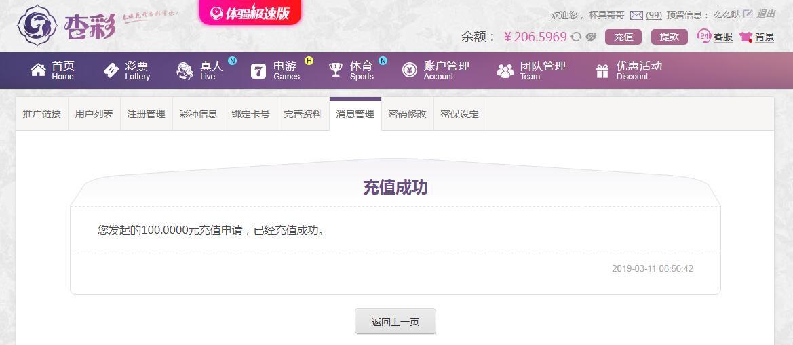Open the Lottery ticket icon menu
This screenshot has height=345, width=793.
pos(111,70)
